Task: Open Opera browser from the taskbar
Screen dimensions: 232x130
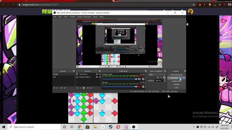Action: [x=118, y=127]
